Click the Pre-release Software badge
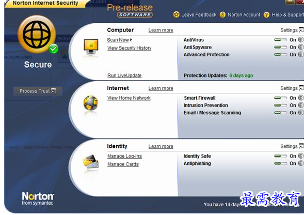Image resolution: width=304 pixels, height=215 pixels. 130,11
